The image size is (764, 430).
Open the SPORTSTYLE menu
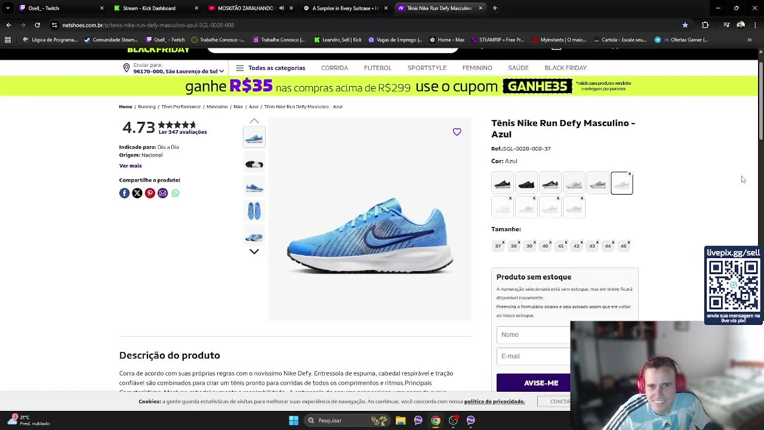point(427,68)
